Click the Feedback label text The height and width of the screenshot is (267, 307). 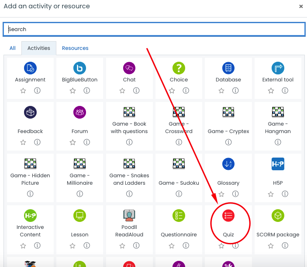tap(30, 131)
